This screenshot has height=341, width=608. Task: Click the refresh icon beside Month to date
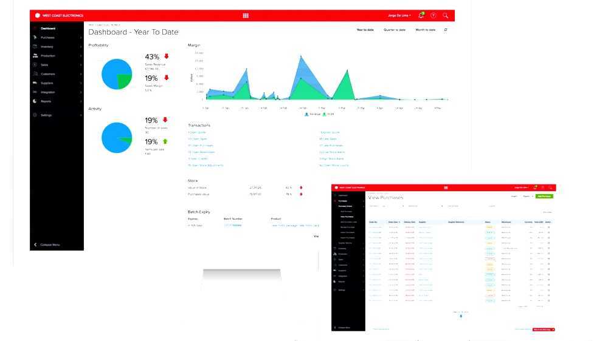[446, 30]
